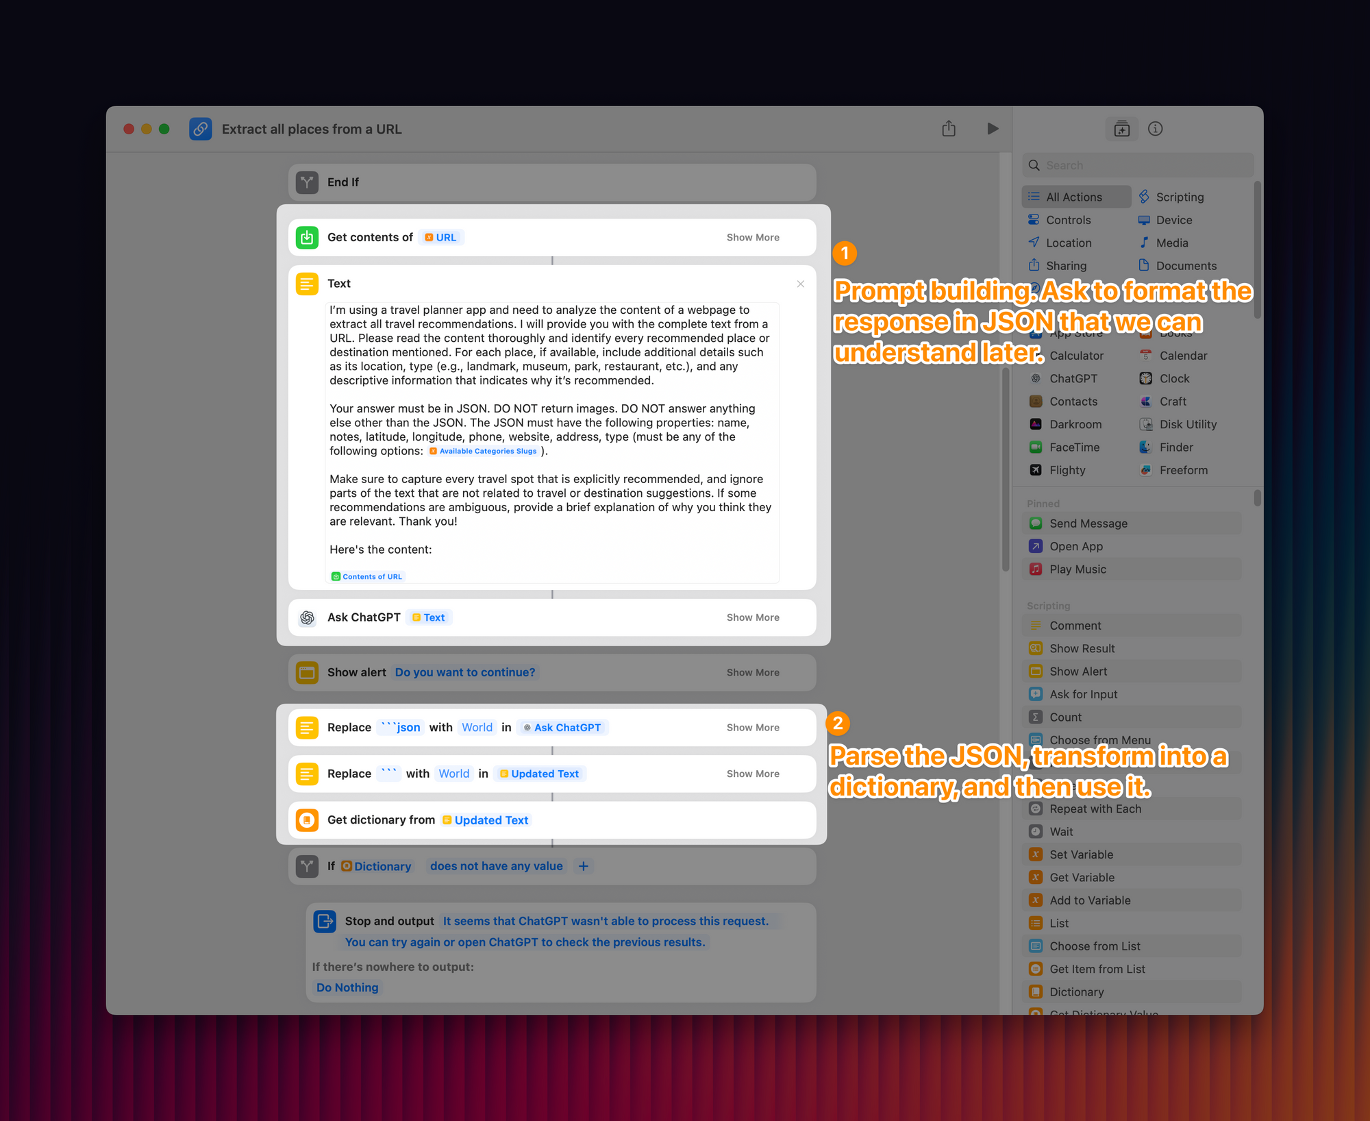Click the editor's vertical scrollbar
Screen dimensions: 1370x1121
pyautogui.click(x=1006, y=469)
